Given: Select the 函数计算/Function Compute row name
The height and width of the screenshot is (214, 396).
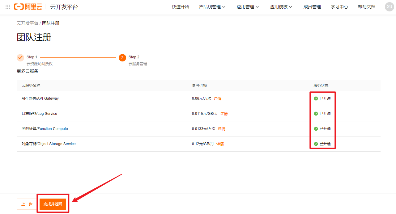Looking at the screenshot, I should 45,129.
